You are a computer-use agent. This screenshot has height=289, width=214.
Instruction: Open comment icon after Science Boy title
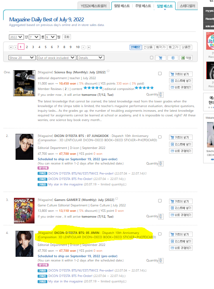click(108, 71)
